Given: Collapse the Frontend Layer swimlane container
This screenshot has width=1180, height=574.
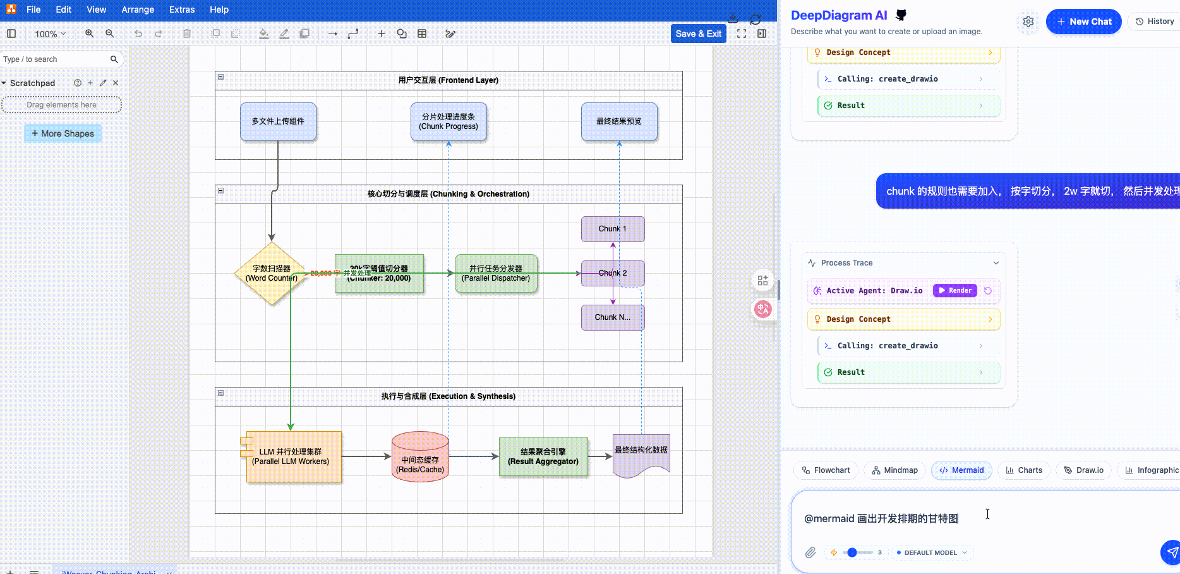Looking at the screenshot, I should pyautogui.click(x=220, y=76).
